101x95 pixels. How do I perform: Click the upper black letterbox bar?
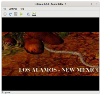coord(50,25)
